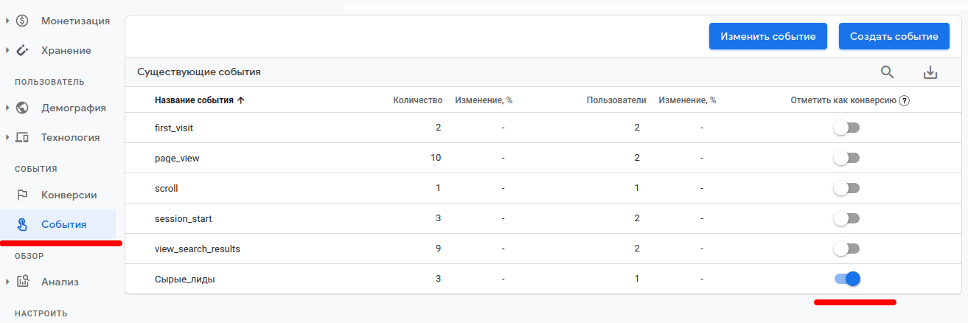The image size is (968, 323).
Task: Click the search icon in events table
Action: (887, 72)
